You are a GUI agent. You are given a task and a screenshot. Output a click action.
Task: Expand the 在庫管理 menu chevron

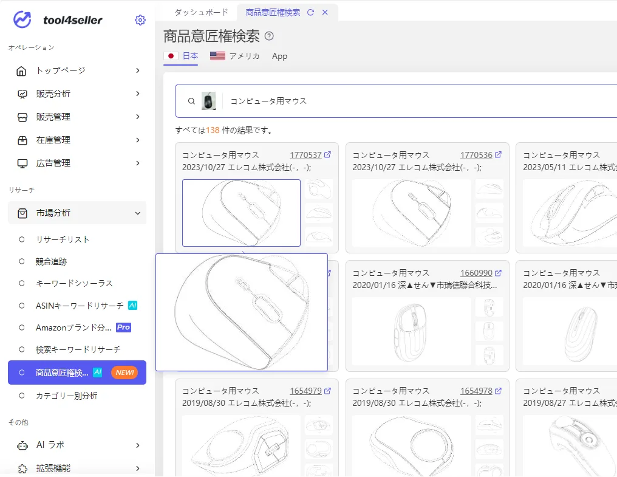tap(138, 140)
